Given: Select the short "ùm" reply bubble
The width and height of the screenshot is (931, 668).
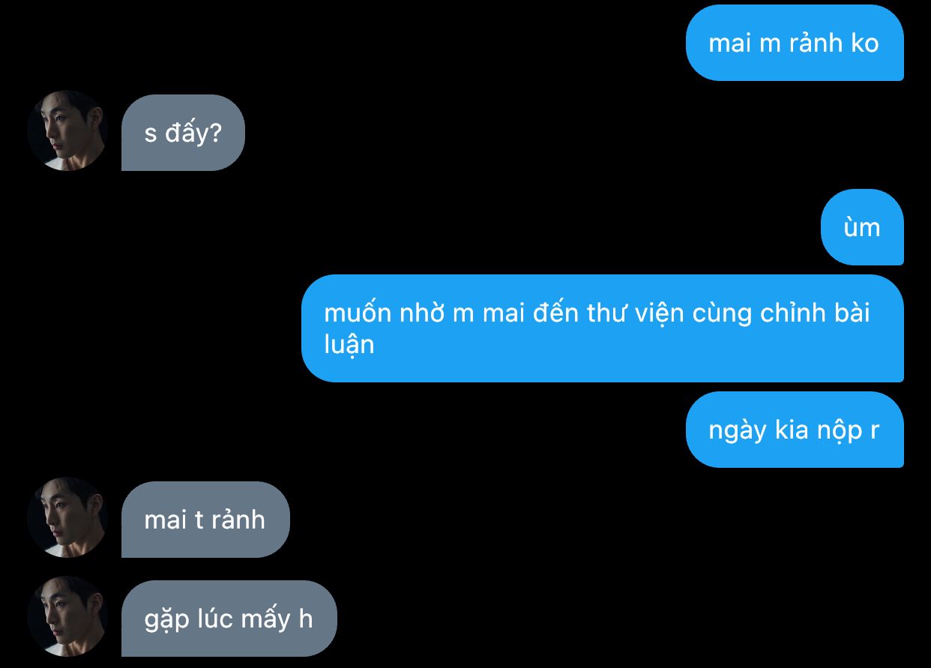Looking at the screenshot, I should (862, 227).
